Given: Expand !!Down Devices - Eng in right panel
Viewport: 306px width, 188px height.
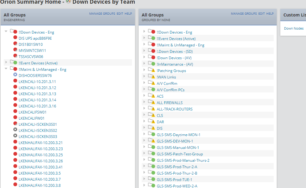Looking at the screenshot, I should tap(144, 31).
